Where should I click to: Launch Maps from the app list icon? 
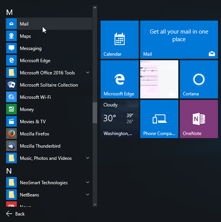pos(11,36)
